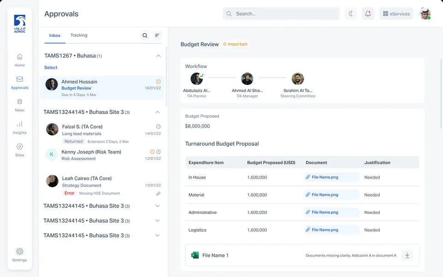The image size is (443, 277).
Task: Click Ibrahim Al Ta... Steering Committee avatar
Action: tap(298, 78)
